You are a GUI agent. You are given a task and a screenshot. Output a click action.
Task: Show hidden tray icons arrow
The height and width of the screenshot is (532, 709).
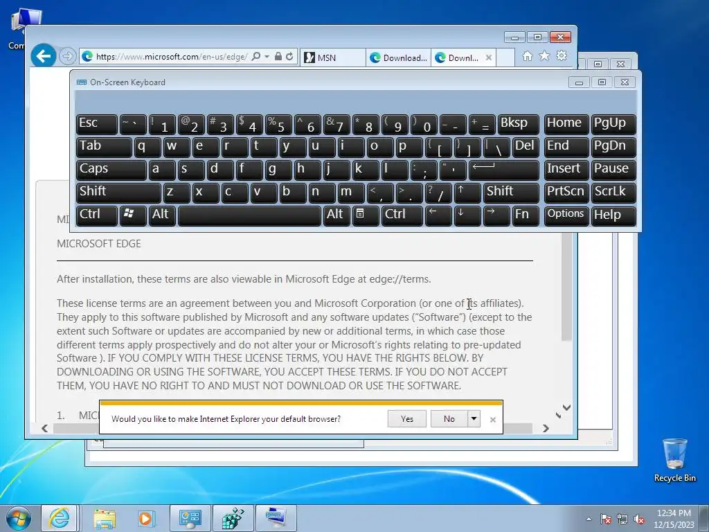coord(589,520)
